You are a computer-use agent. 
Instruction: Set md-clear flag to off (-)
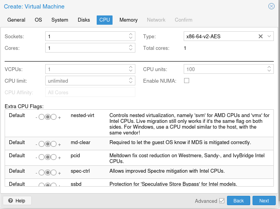coord(41,144)
